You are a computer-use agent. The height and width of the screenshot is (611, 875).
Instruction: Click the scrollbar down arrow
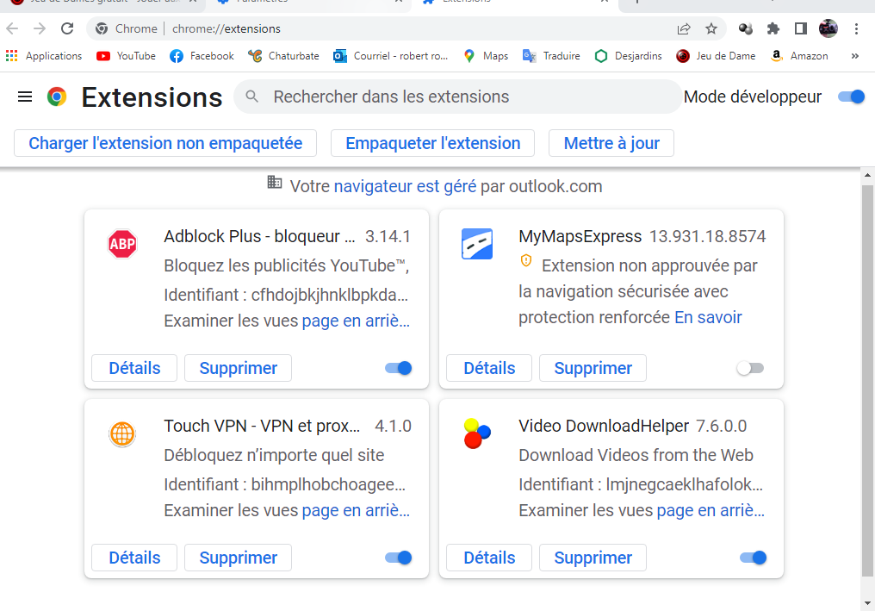867,603
